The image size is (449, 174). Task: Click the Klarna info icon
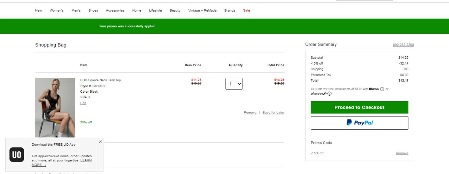click(x=382, y=89)
